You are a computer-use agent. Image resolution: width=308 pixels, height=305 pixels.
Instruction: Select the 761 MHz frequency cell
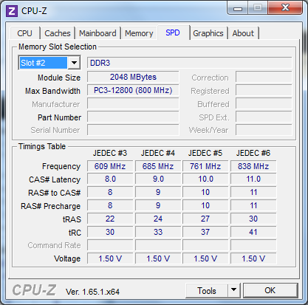point(205,166)
